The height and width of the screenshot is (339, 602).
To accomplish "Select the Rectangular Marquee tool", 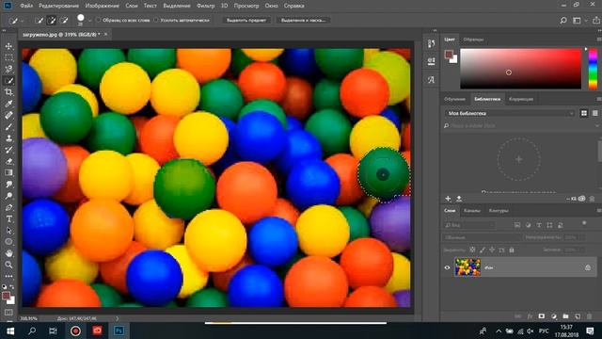I will pyautogui.click(x=8, y=57).
